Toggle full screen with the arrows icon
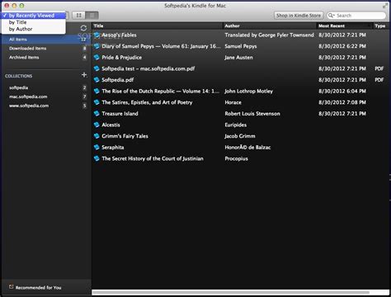Viewport: 391px width, 297px height. pyautogui.click(x=385, y=6)
